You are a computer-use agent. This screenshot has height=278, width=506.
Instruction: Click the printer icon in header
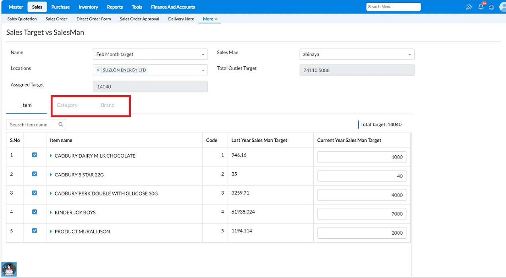point(491,7)
